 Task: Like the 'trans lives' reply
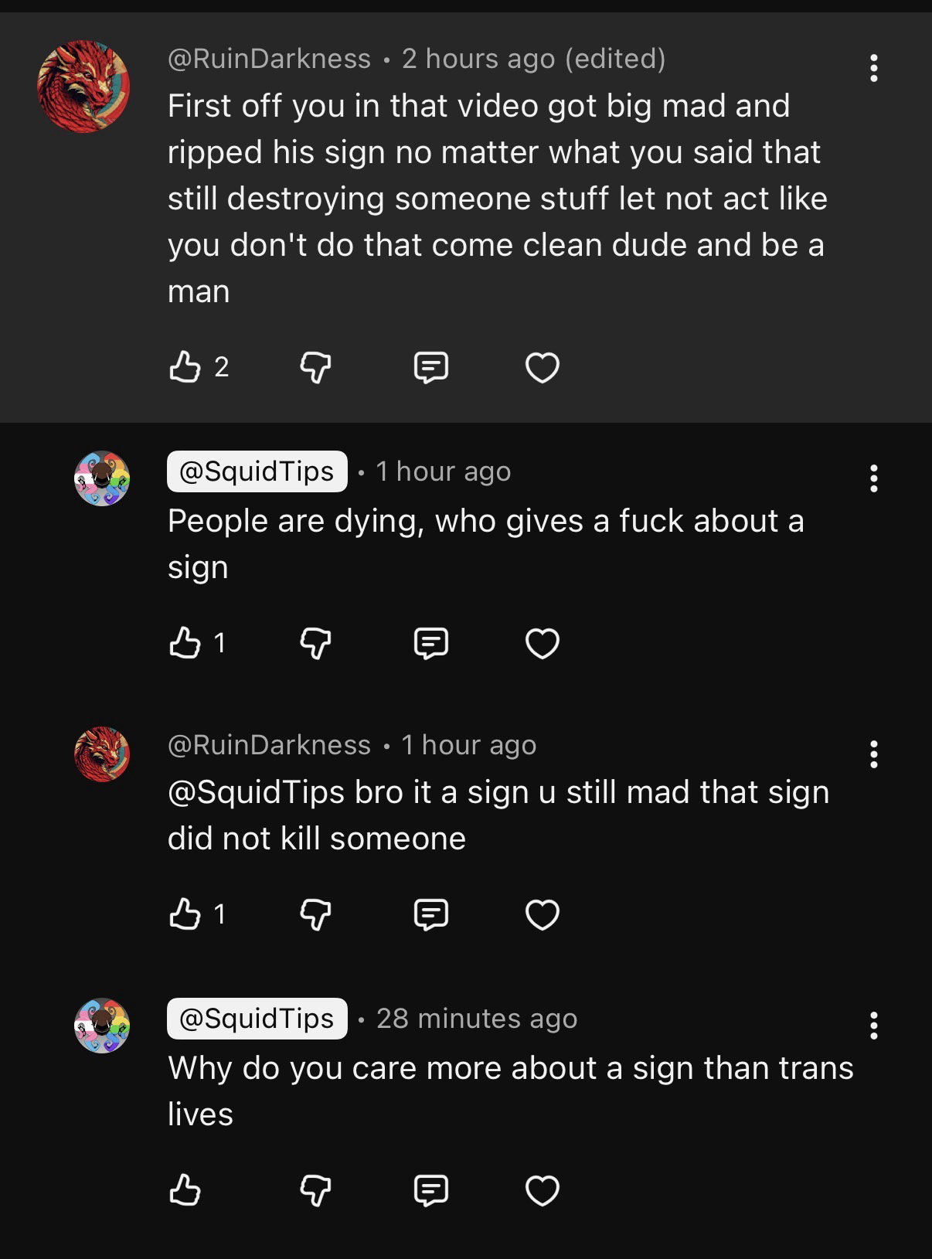[185, 1190]
